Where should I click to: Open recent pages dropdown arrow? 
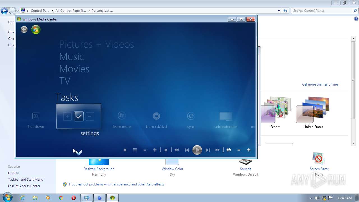[17, 11]
